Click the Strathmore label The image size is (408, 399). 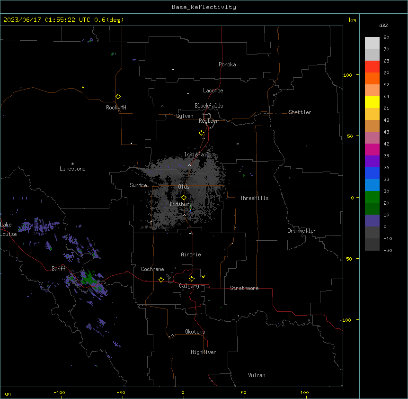tap(244, 288)
